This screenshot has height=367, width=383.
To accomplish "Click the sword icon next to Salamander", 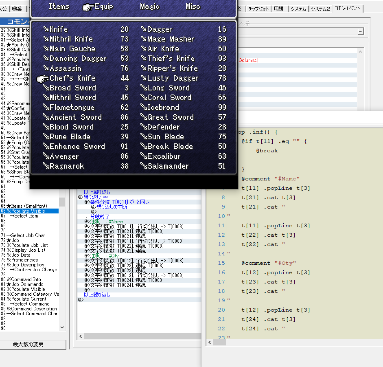I will (144, 166).
